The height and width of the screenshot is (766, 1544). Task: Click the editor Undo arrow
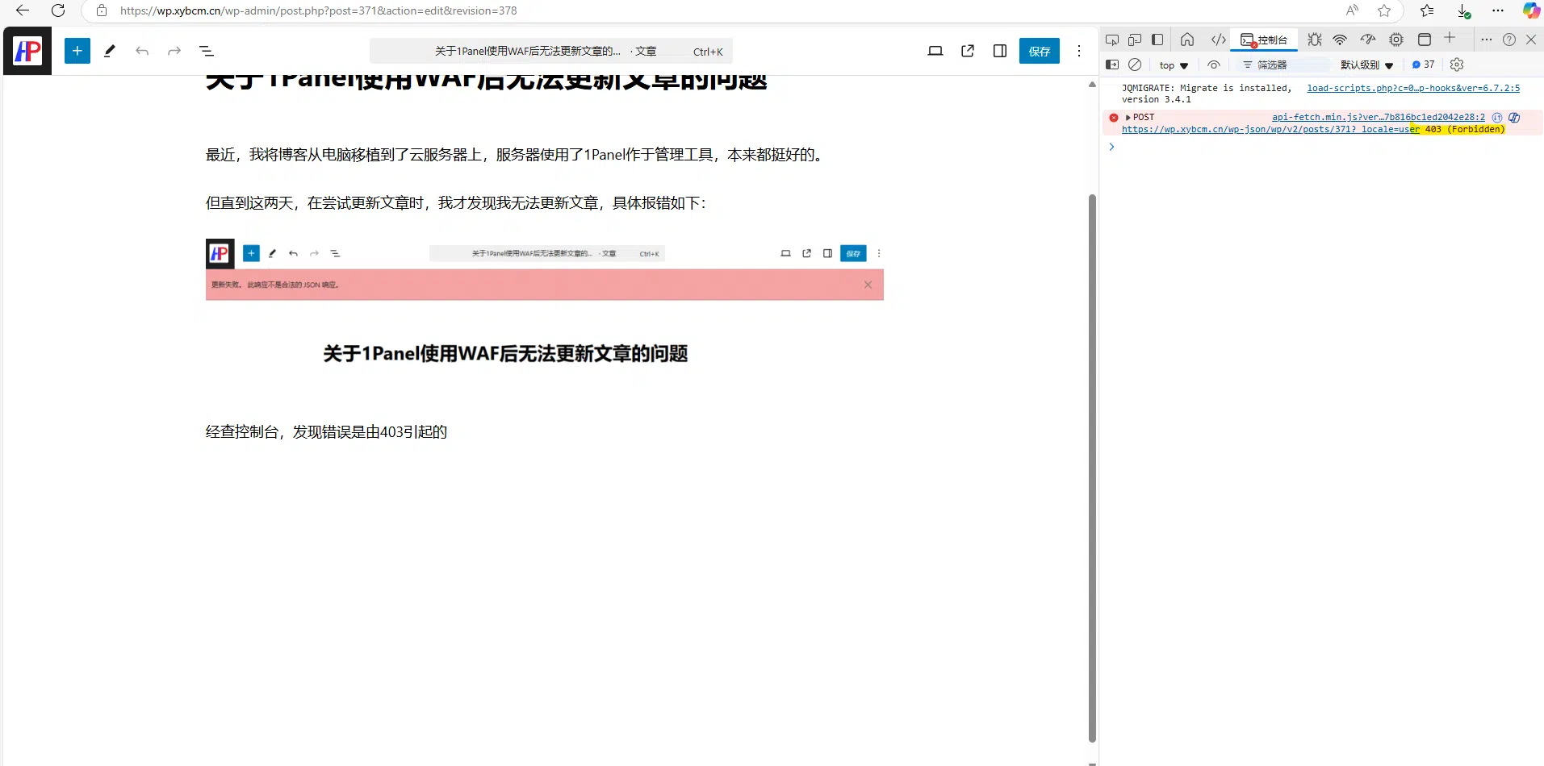click(x=142, y=51)
